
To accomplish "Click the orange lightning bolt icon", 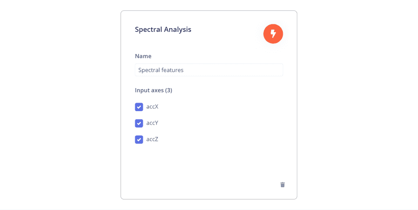I will 273,34.
